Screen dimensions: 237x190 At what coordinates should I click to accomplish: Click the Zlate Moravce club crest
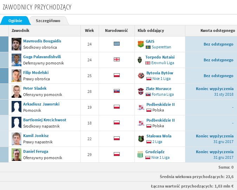click(141, 91)
